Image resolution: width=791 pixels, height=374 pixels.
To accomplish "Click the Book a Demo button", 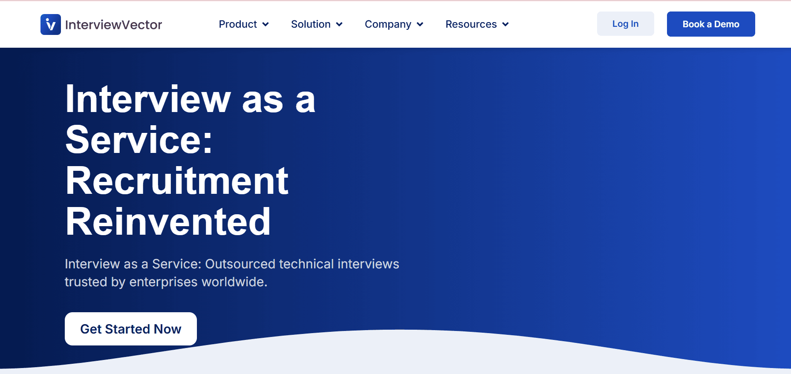I will click(710, 24).
